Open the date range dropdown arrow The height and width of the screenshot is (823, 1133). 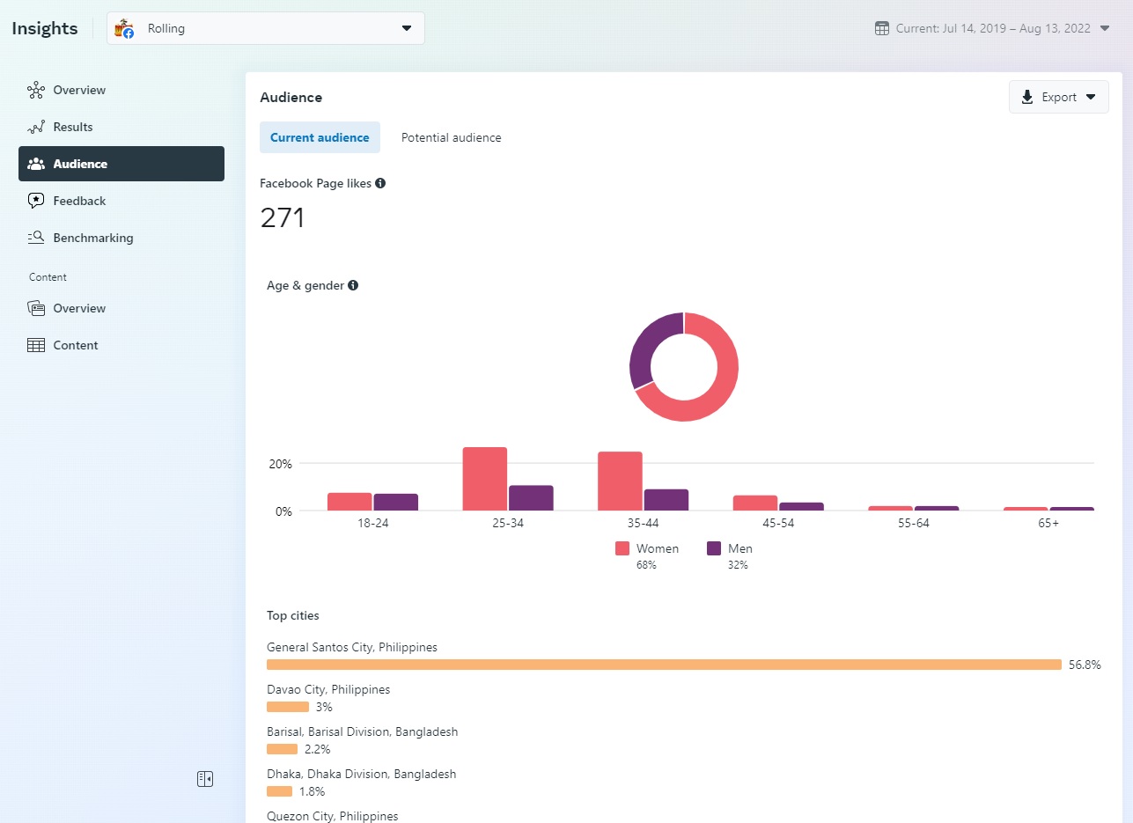click(x=1105, y=28)
